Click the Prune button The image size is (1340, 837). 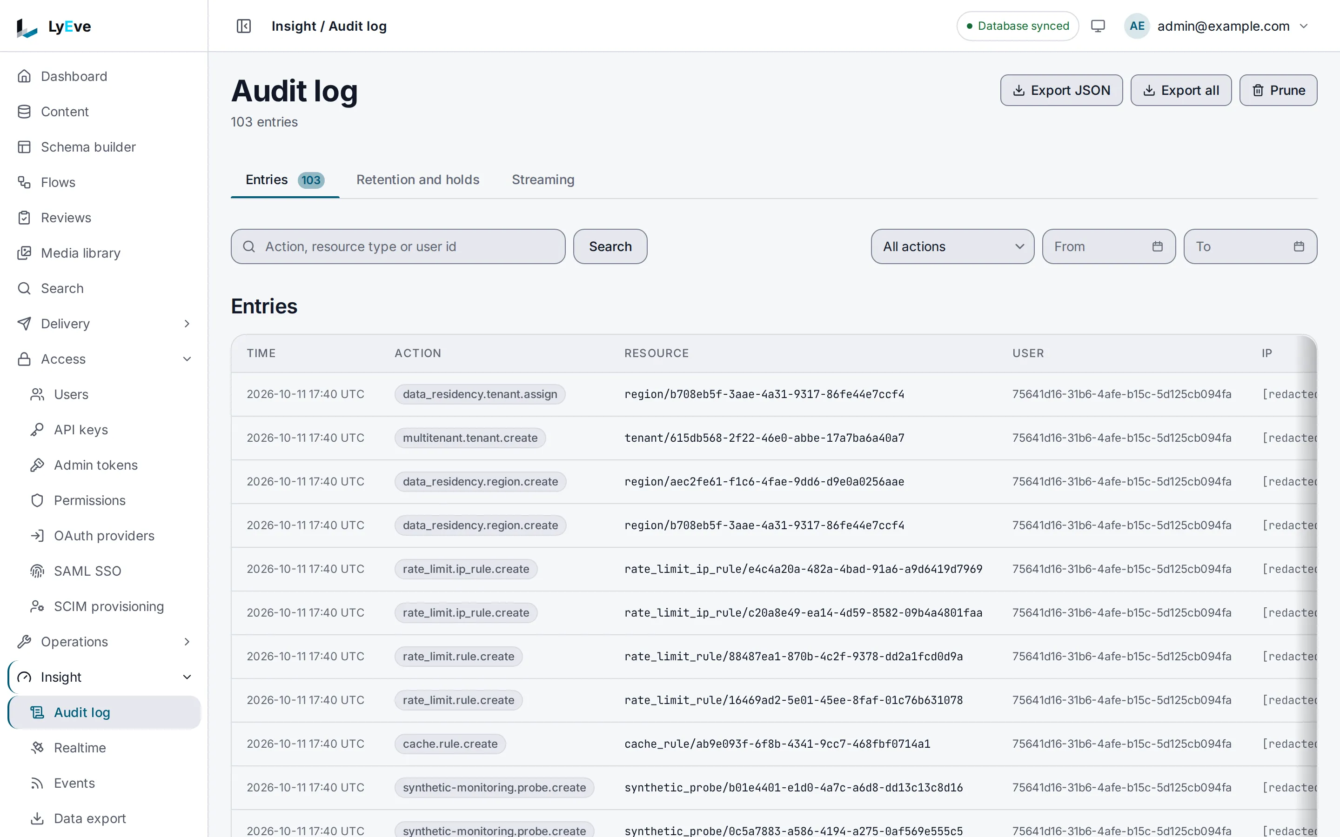(1278, 90)
